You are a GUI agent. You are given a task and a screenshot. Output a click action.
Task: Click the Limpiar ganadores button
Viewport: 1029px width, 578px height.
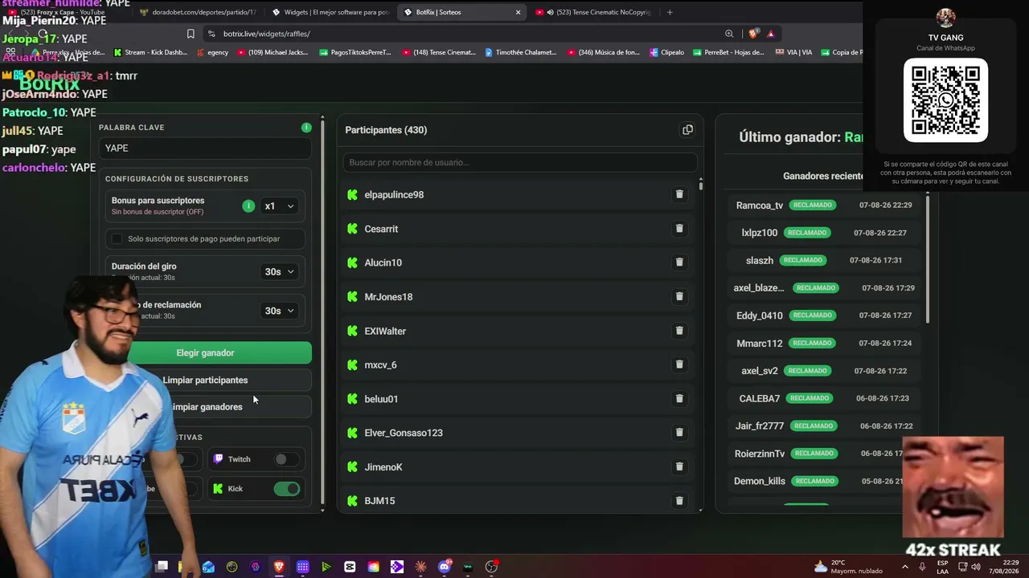click(x=205, y=407)
